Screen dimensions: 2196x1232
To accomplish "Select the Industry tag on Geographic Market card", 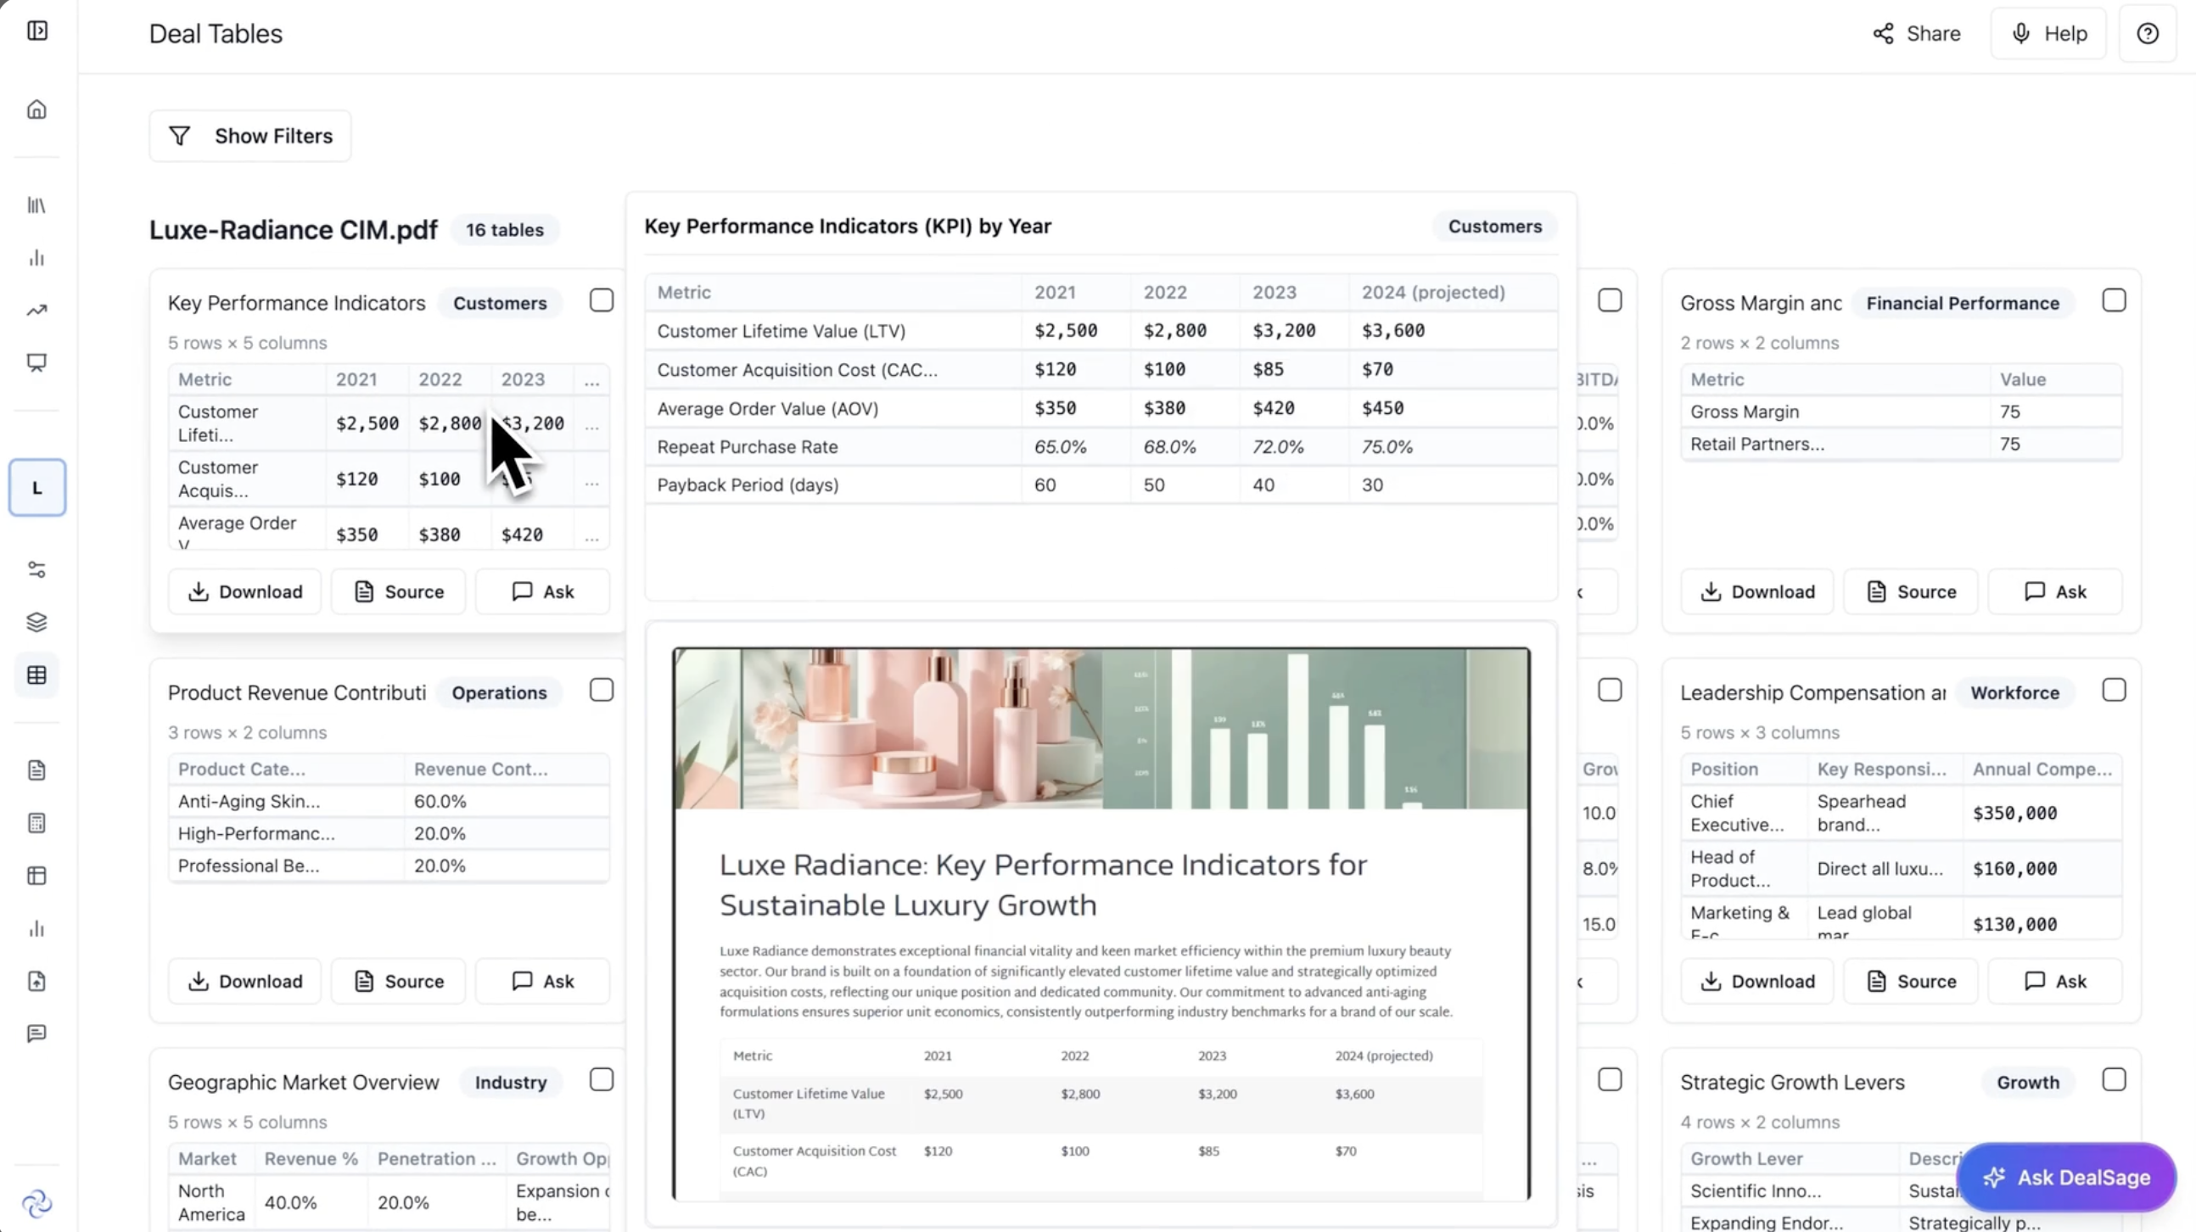I will (x=511, y=1082).
